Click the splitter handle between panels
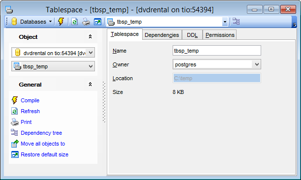 point(104,102)
